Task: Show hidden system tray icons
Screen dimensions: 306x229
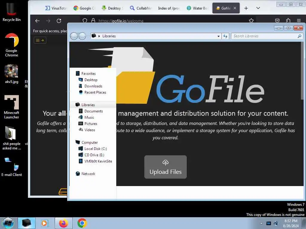Action: [x=261, y=223]
